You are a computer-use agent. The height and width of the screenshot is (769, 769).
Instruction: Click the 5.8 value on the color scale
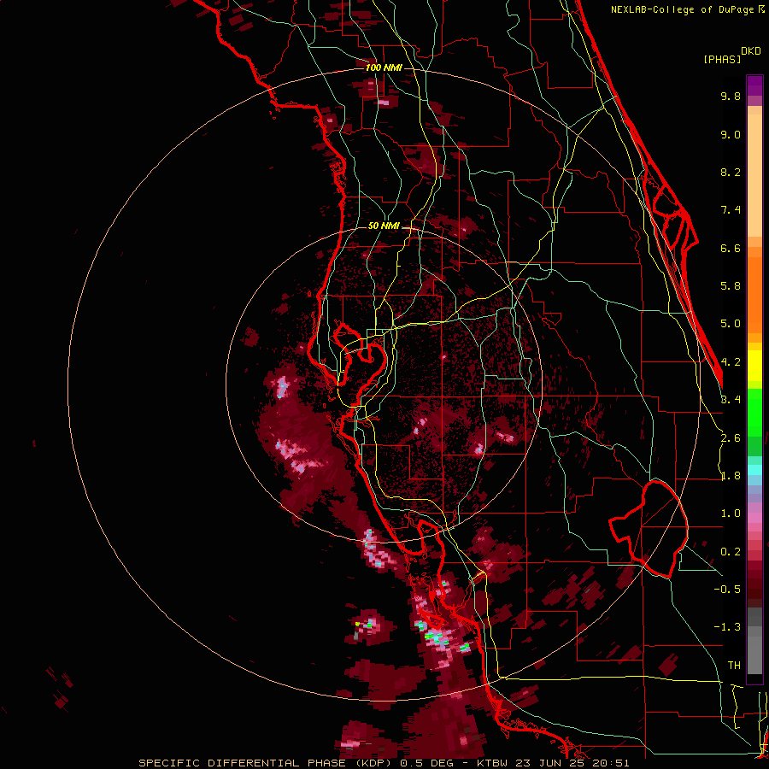point(731,286)
